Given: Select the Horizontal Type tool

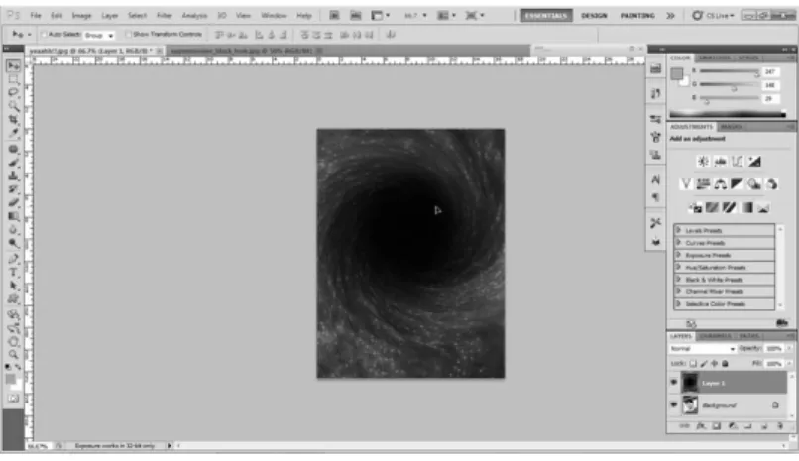Looking at the screenshot, I should 13,272.
